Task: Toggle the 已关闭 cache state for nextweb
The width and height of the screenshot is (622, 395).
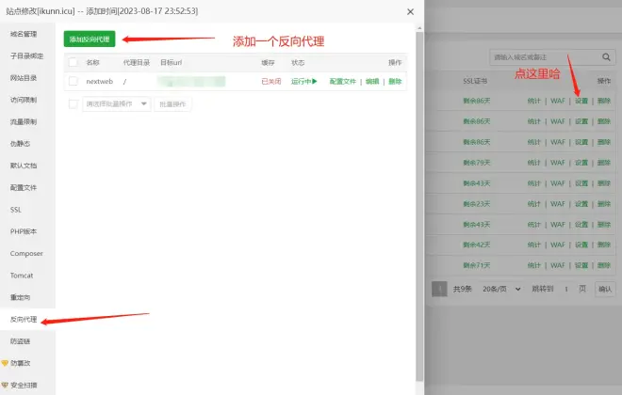Action: coord(271,81)
